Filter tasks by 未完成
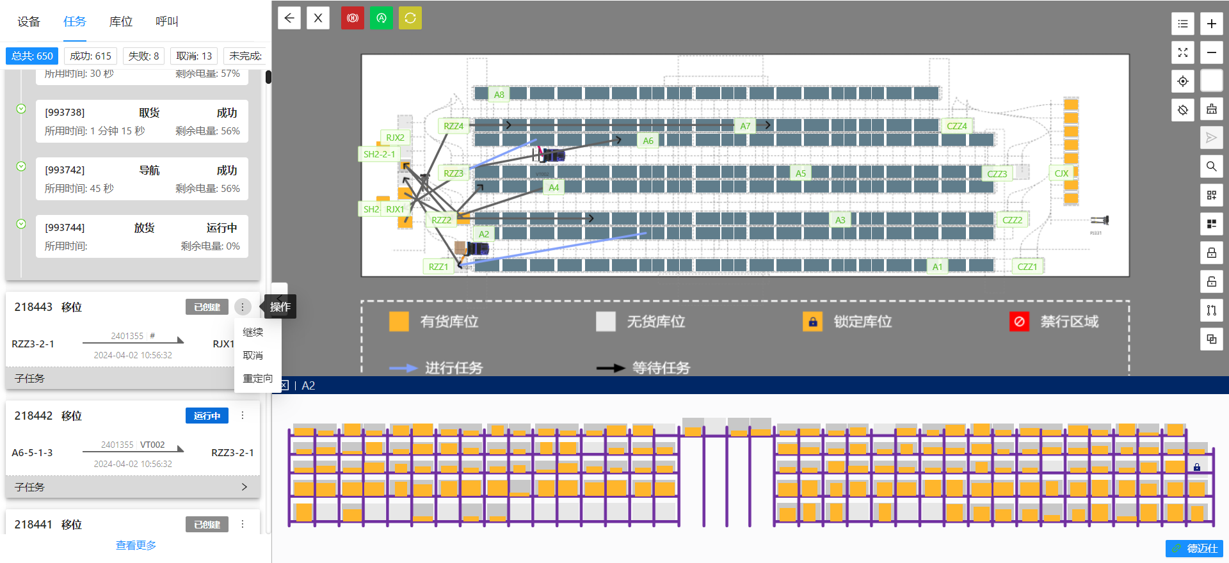 246,56
